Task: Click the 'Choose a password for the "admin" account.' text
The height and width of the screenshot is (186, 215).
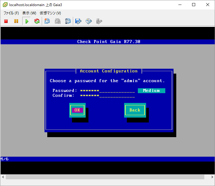Action: point(107,81)
